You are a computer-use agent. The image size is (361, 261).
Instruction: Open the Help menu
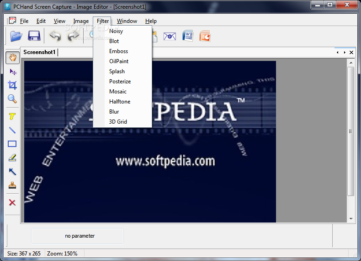(x=151, y=21)
